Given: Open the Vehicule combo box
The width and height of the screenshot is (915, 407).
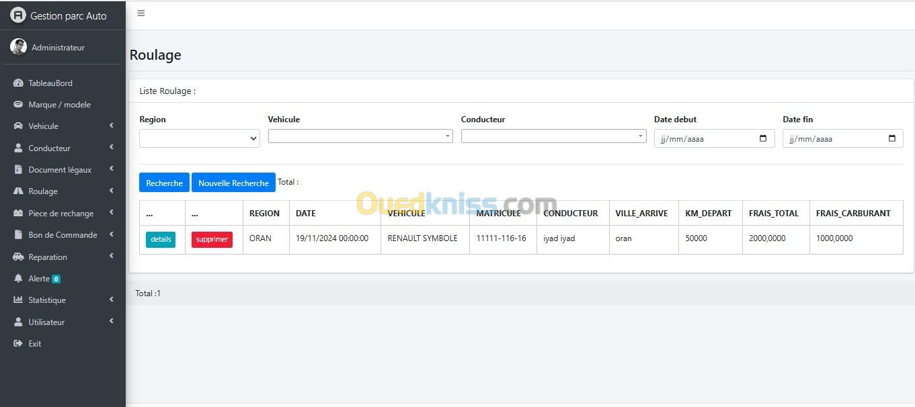Looking at the screenshot, I should (x=360, y=136).
